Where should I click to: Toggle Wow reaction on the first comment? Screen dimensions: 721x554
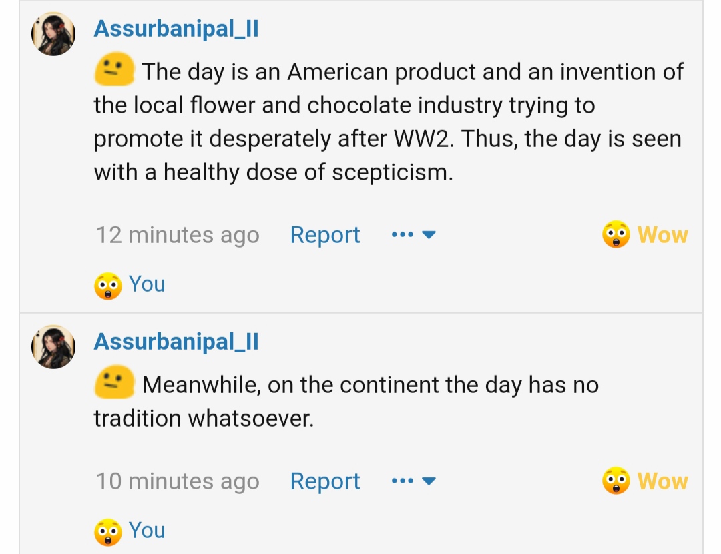pyautogui.click(x=662, y=235)
